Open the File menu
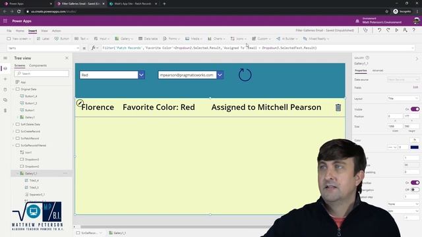The image size is (422, 237). pyautogui.click(x=9, y=31)
